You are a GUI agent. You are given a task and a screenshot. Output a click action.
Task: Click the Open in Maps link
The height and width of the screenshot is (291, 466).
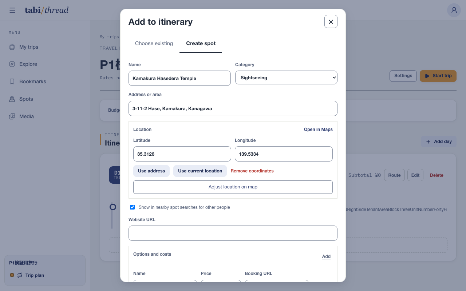coord(318,129)
